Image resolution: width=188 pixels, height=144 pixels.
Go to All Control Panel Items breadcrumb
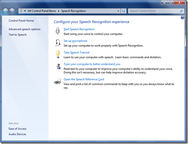point(42,11)
